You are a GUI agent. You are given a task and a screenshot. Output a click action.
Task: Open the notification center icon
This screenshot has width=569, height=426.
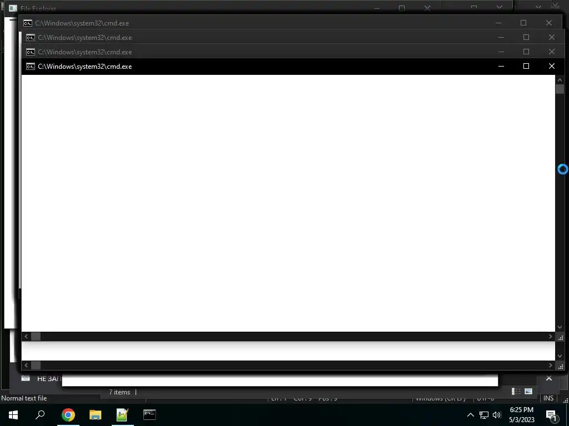(x=552, y=415)
